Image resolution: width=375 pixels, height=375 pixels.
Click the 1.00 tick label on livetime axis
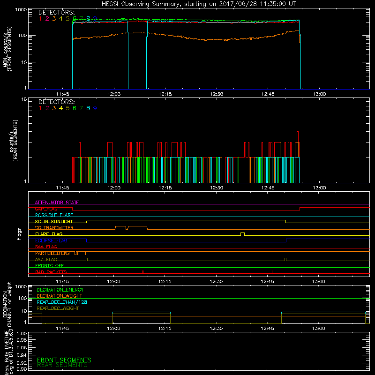(22, 334)
